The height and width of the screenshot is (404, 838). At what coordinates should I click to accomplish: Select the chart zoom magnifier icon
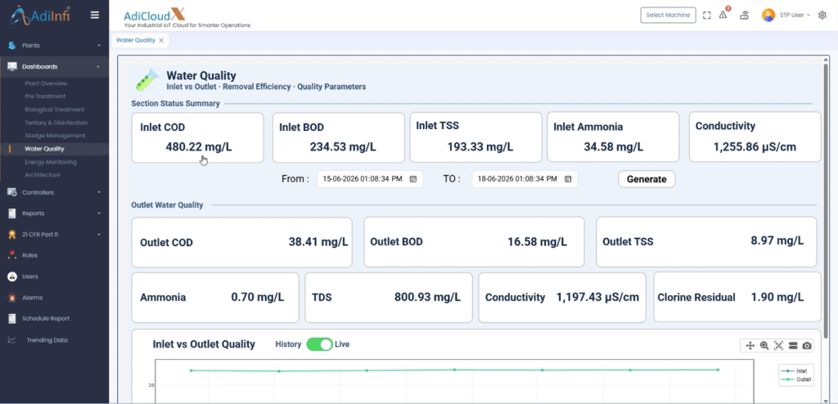(x=764, y=346)
